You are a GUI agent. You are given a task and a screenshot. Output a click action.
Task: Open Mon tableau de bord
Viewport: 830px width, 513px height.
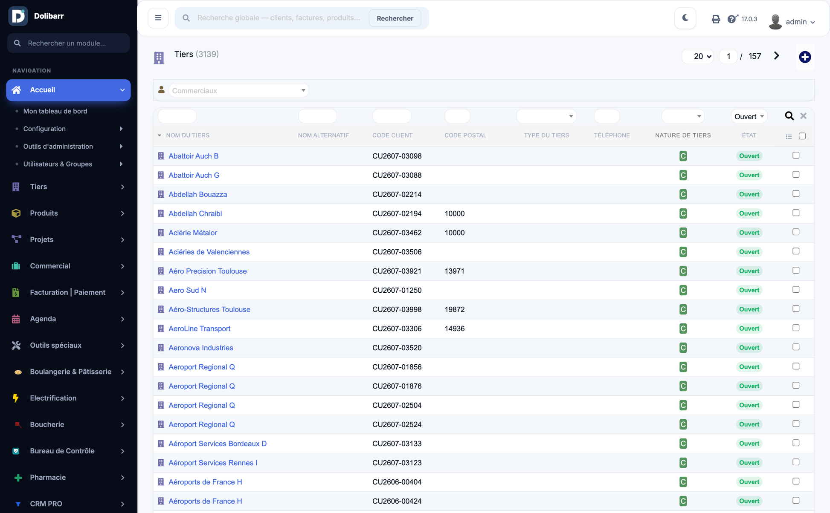[55, 111]
